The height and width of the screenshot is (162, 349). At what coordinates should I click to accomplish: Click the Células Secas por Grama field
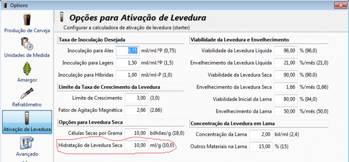pyautogui.click(x=137, y=133)
